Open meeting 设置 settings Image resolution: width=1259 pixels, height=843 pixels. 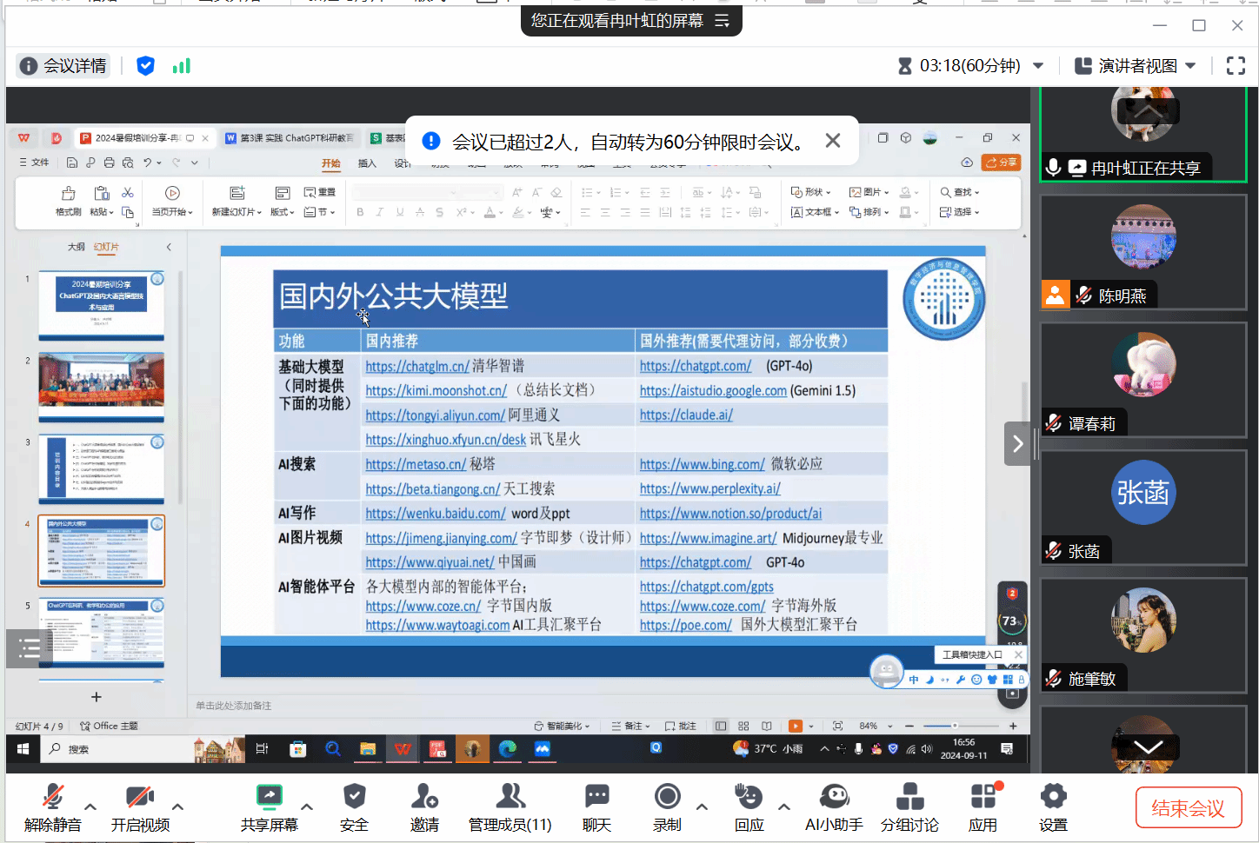click(x=1053, y=797)
